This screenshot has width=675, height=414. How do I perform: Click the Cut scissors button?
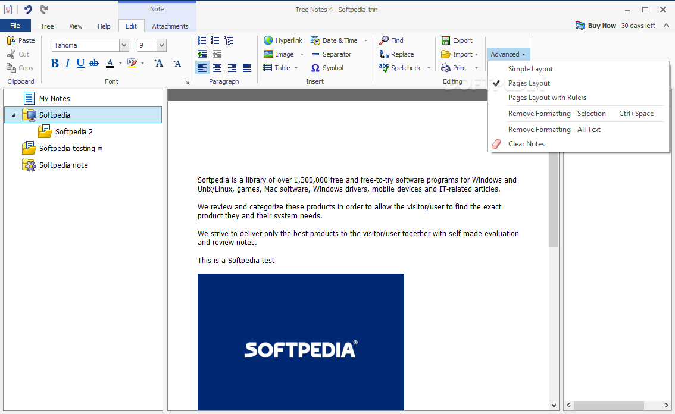pyautogui.click(x=18, y=54)
